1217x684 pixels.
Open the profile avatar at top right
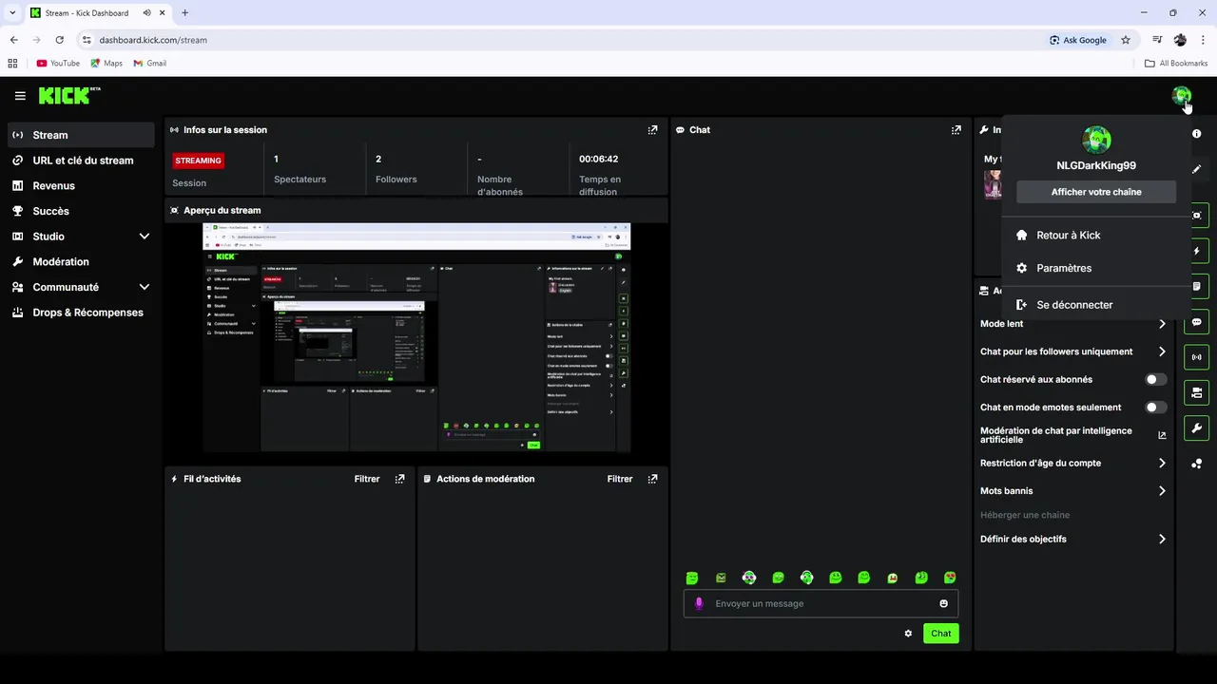[1182, 95]
